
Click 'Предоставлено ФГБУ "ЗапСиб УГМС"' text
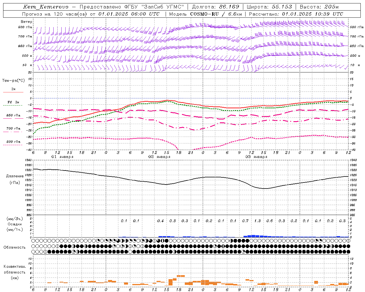(132, 7)
